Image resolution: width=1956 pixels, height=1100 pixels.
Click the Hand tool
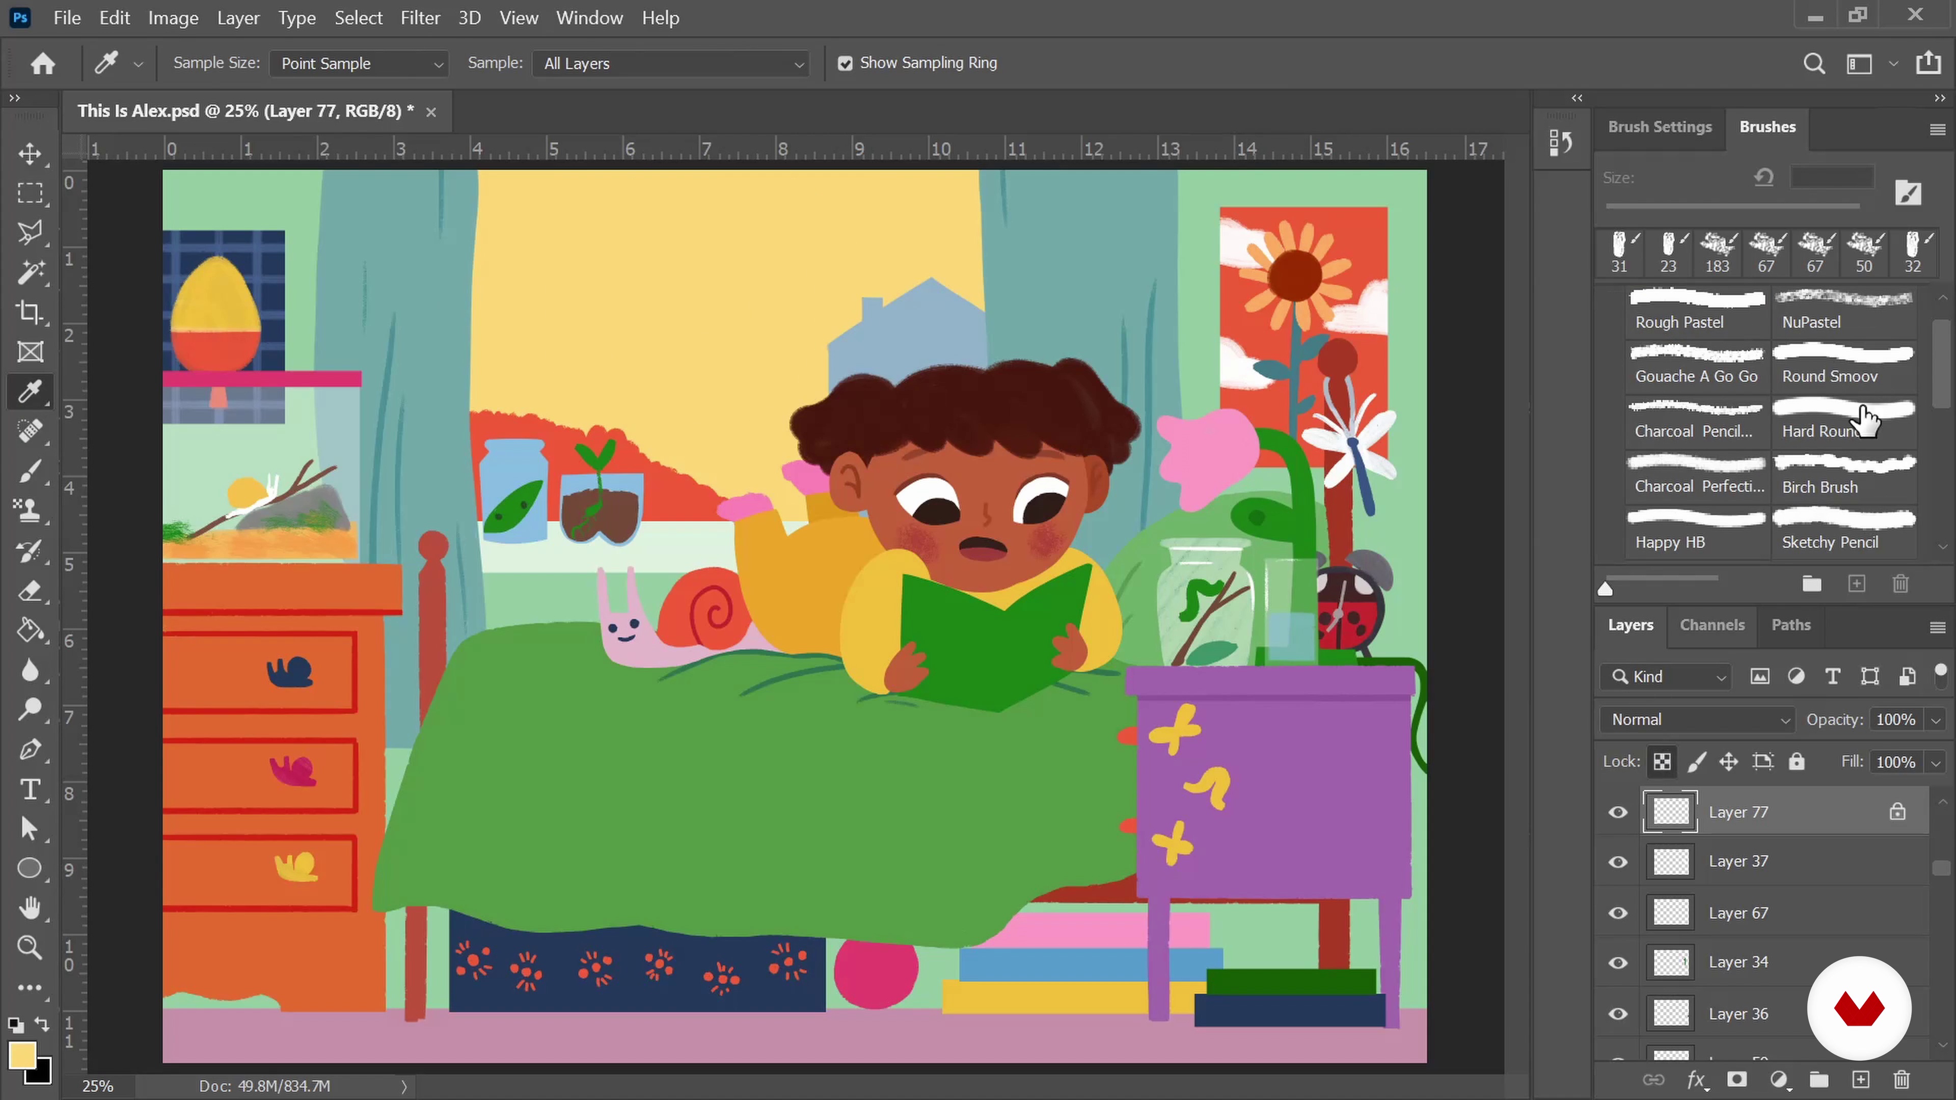[x=30, y=907]
